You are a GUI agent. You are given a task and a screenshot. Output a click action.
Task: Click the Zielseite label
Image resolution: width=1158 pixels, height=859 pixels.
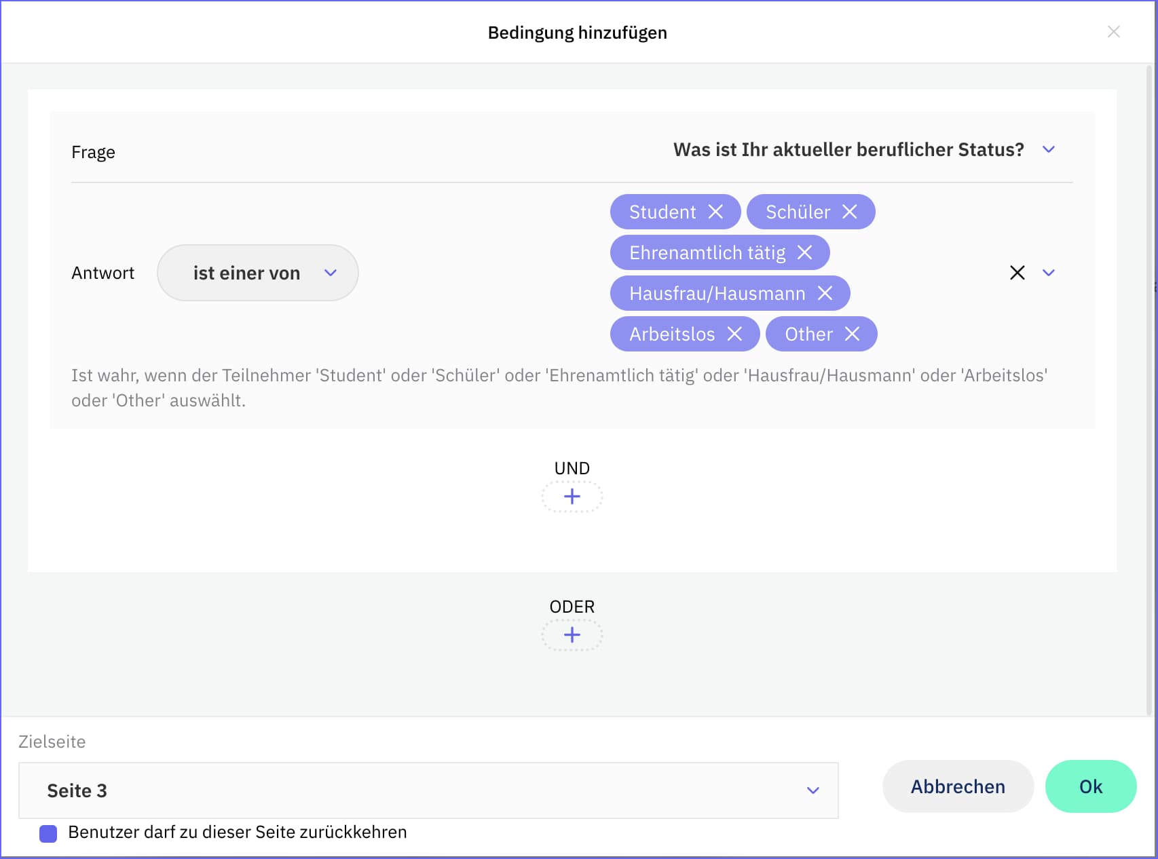[52, 742]
